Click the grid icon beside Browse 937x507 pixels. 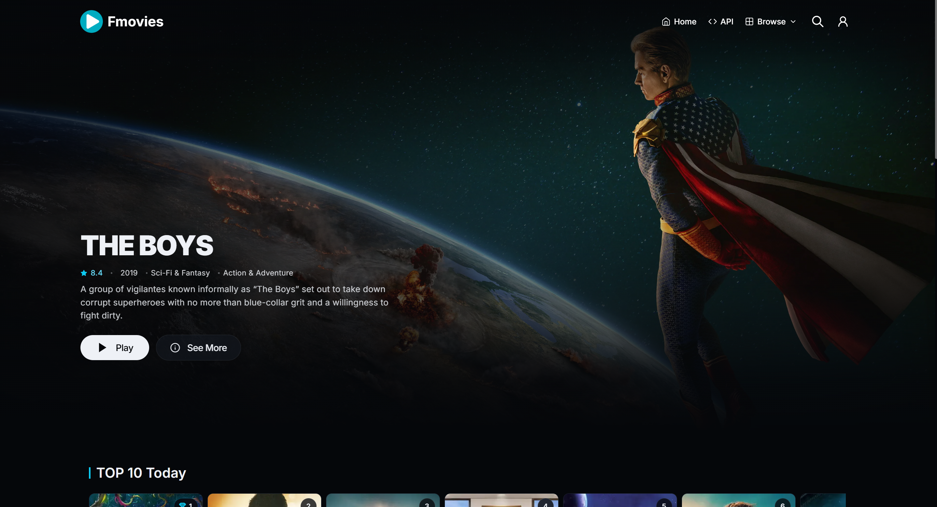(749, 21)
